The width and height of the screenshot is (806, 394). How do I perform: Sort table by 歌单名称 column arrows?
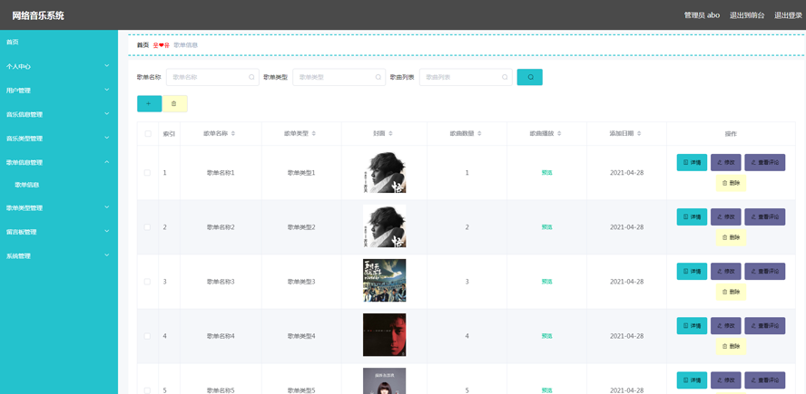click(x=233, y=133)
